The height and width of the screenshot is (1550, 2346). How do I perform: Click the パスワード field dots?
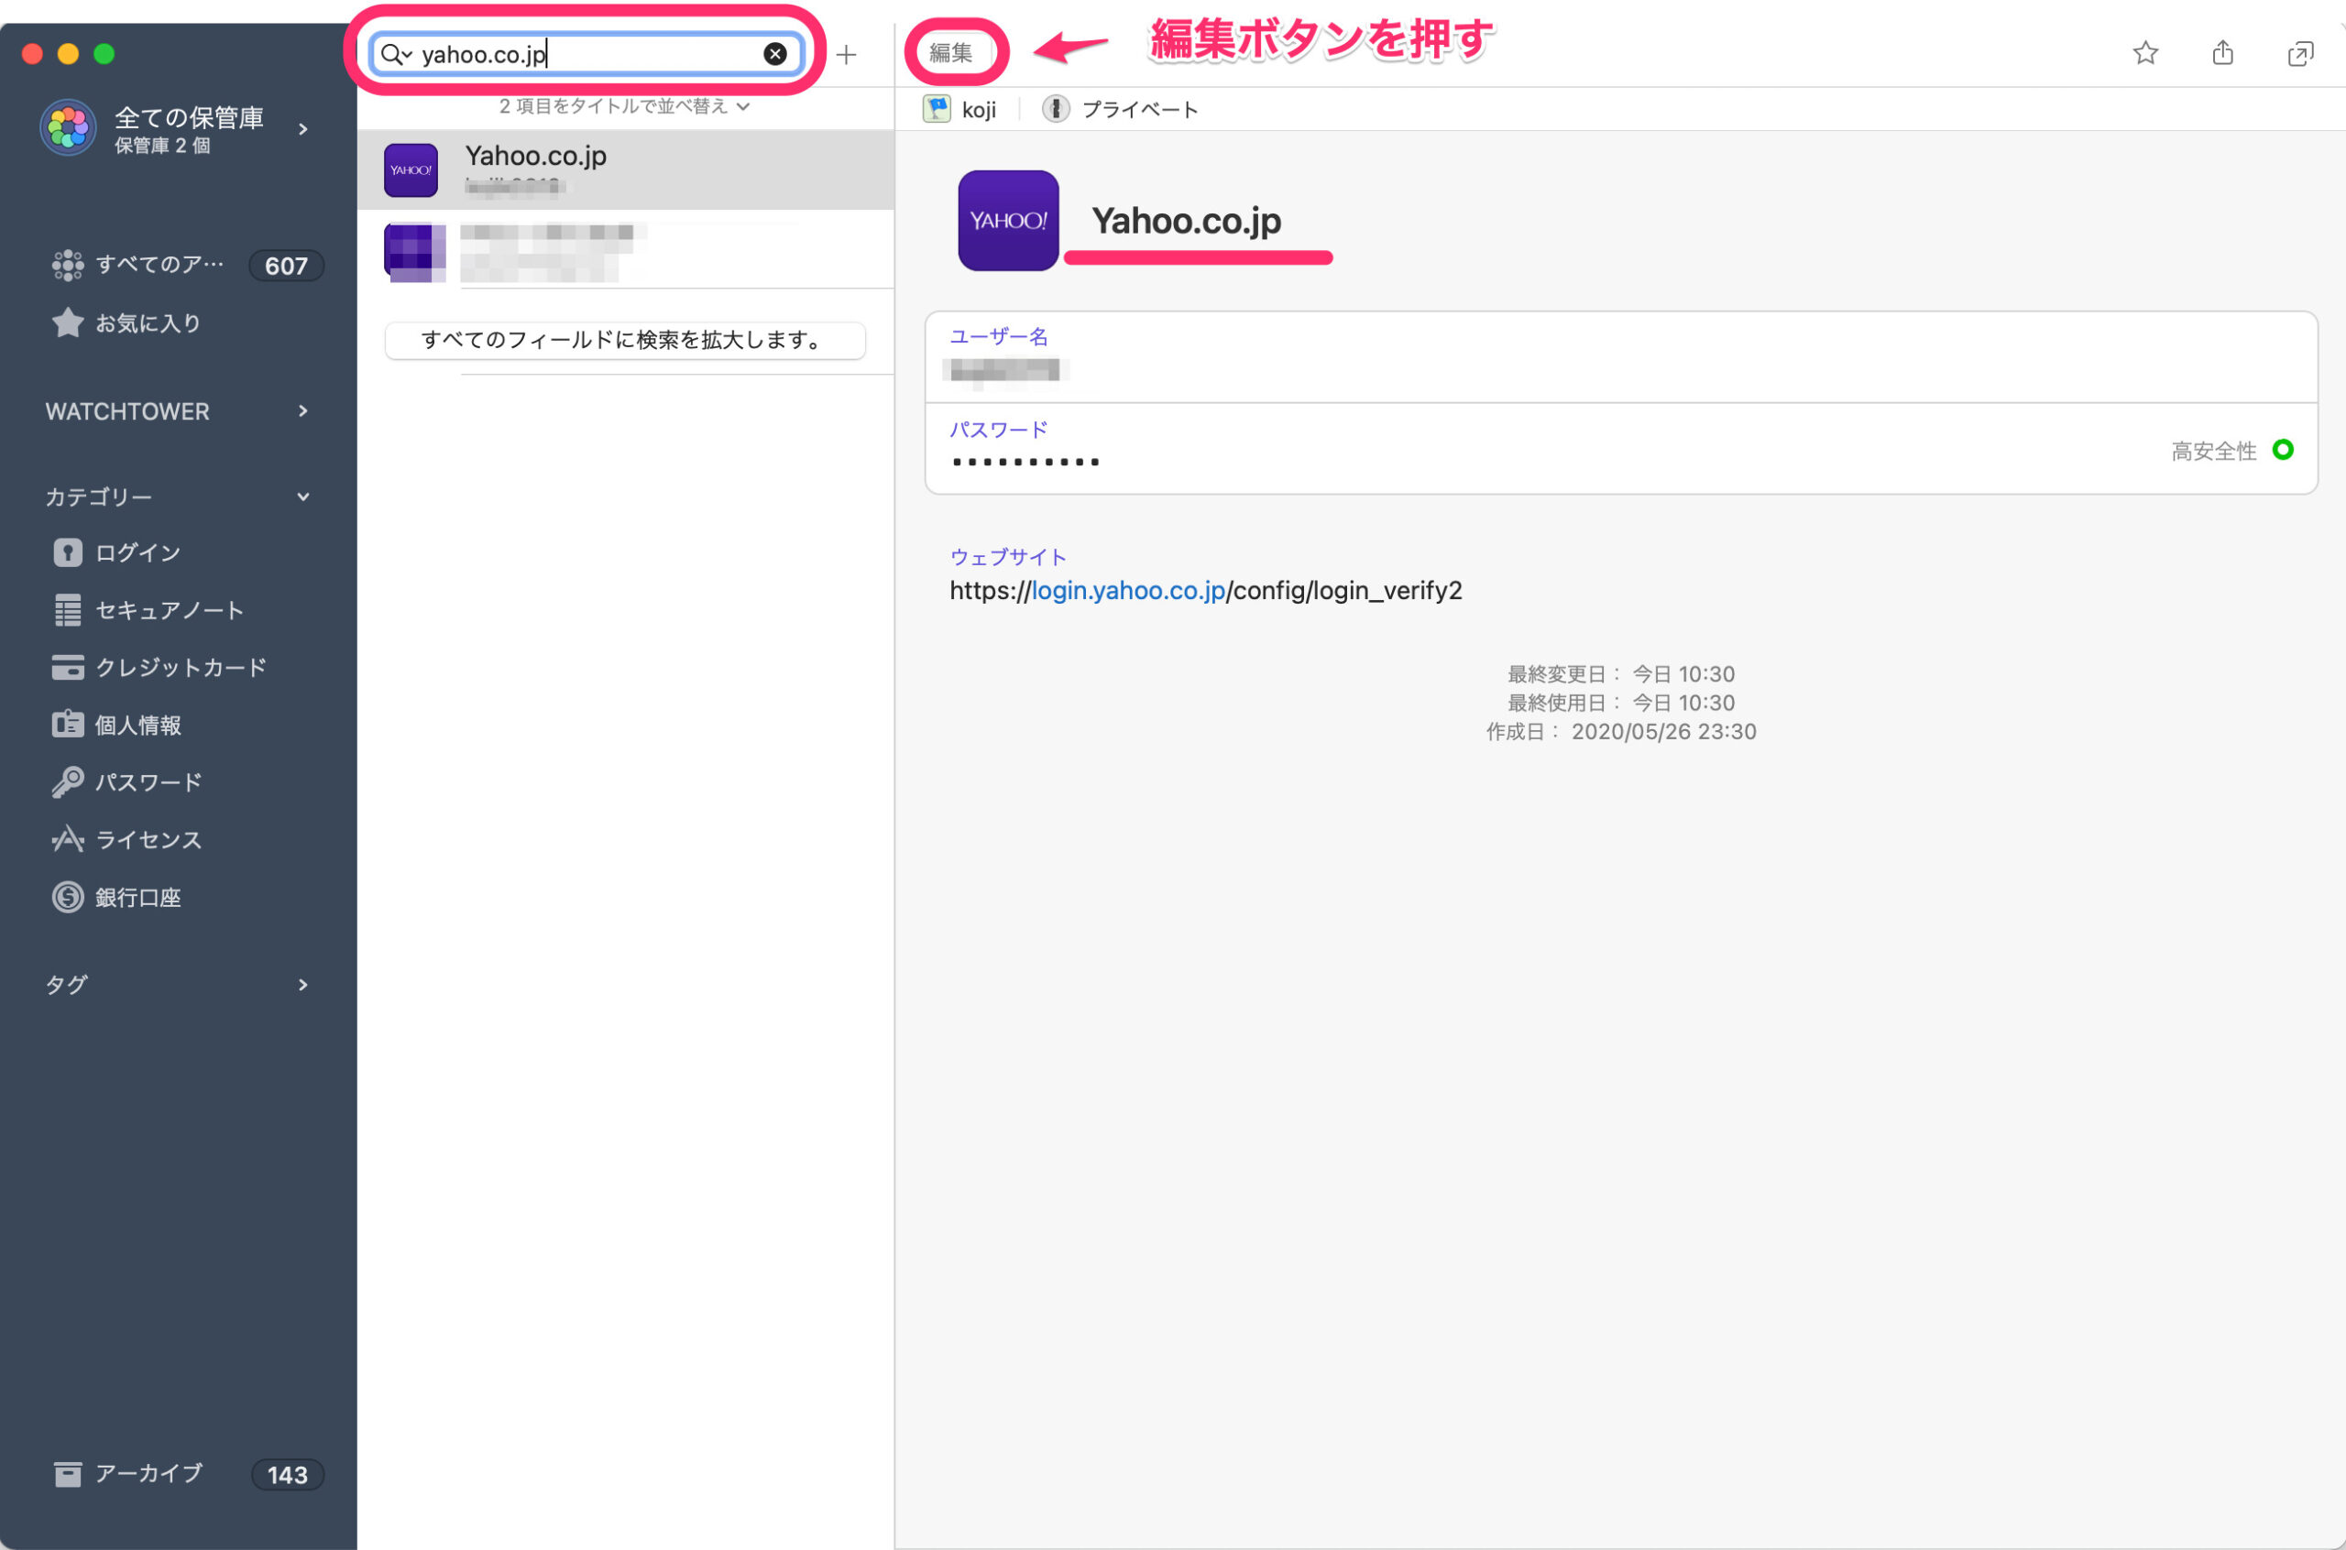click(1026, 462)
